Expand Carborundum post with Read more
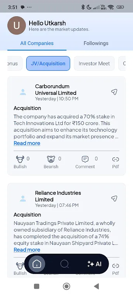The image size is (133, 295). click(27, 143)
